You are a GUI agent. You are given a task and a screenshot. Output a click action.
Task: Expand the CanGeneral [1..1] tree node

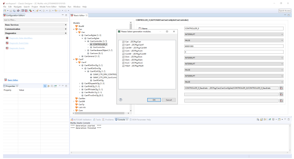pos(80,56)
